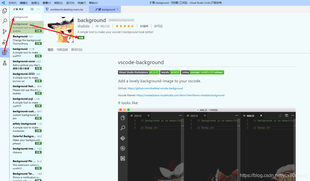Open the Search view in activity bar
Image resolution: width=310 pixels, height=181 pixels.
point(4,21)
